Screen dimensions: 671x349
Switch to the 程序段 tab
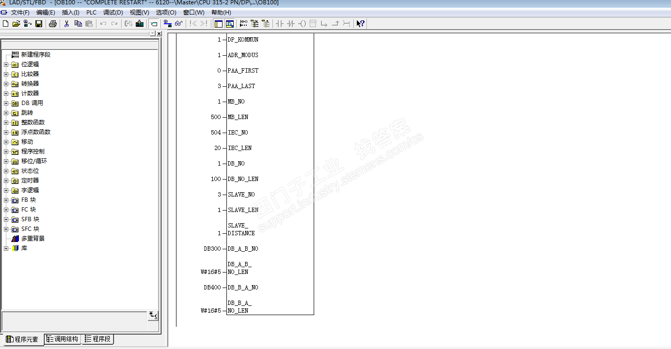pos(97,339)
